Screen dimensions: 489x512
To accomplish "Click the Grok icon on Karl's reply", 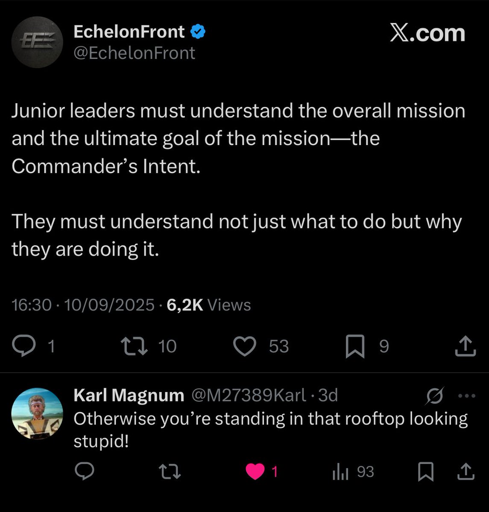I will coord(435,396).
